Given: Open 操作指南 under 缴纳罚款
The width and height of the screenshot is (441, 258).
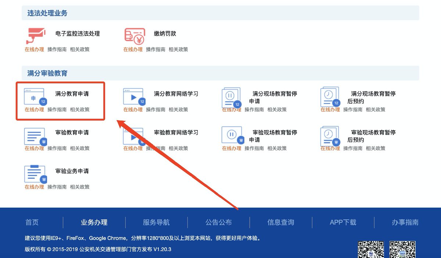Looking at the screenshot, I should click(155, 49).
